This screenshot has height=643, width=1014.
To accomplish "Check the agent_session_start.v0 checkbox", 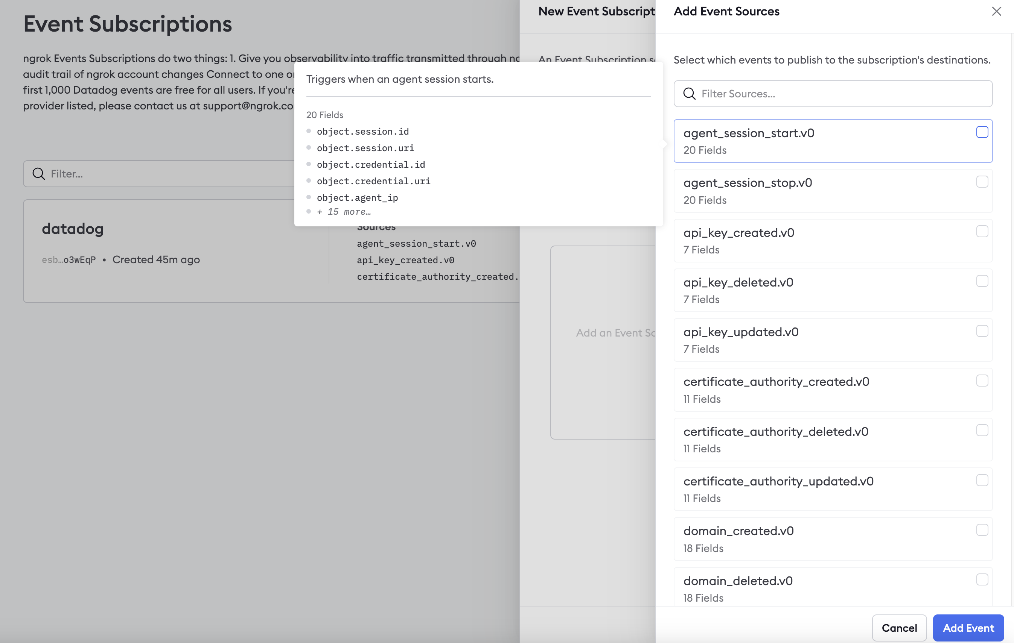I will point(982,132).
